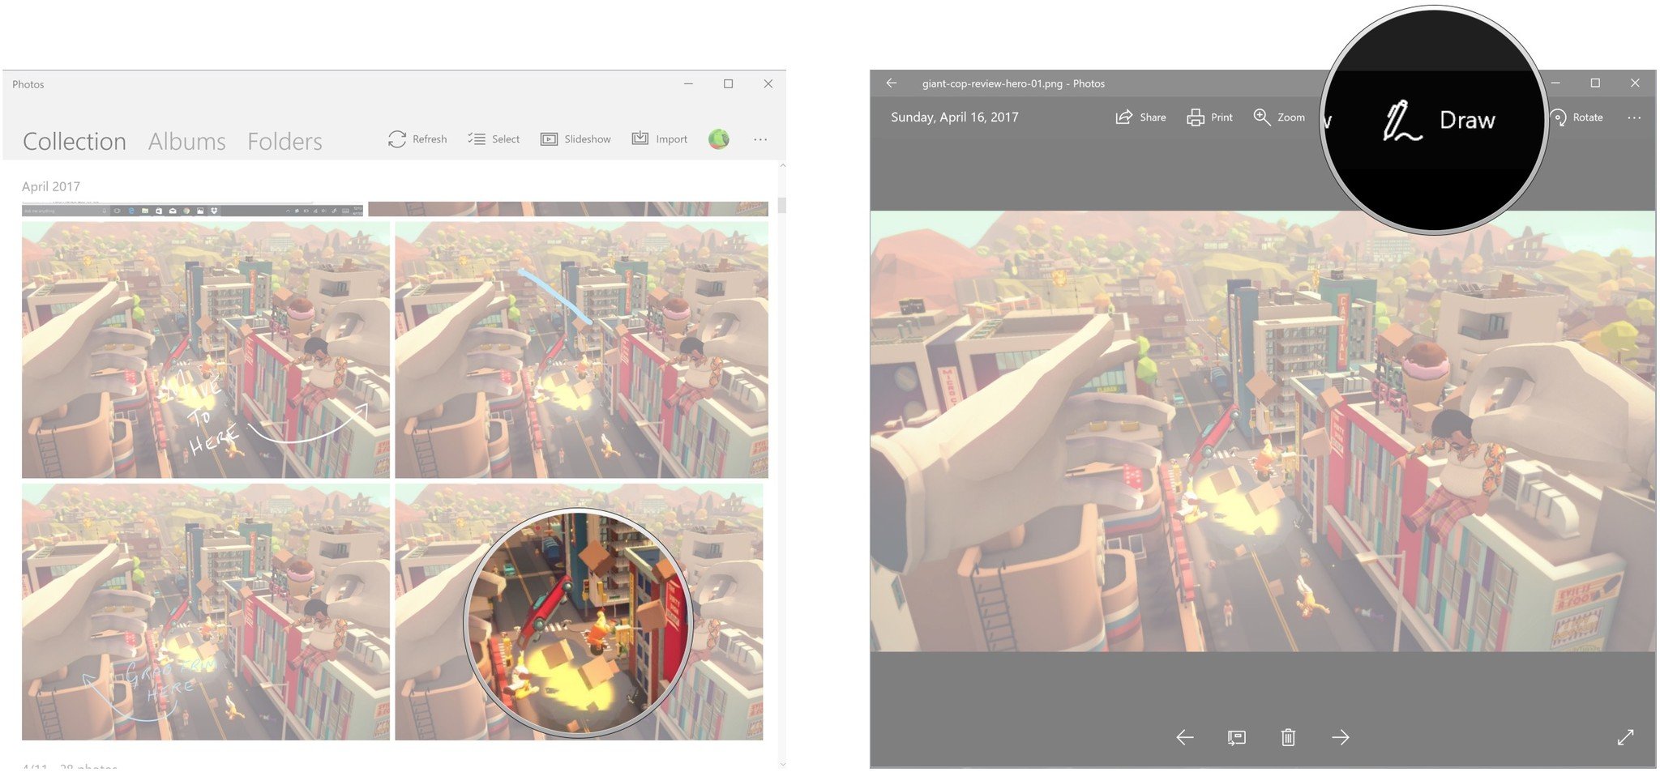The width and height of the screenshot is (1660, 772).
Task: Open the collection window's more options ellipsis
Action: tap(760, 139)
